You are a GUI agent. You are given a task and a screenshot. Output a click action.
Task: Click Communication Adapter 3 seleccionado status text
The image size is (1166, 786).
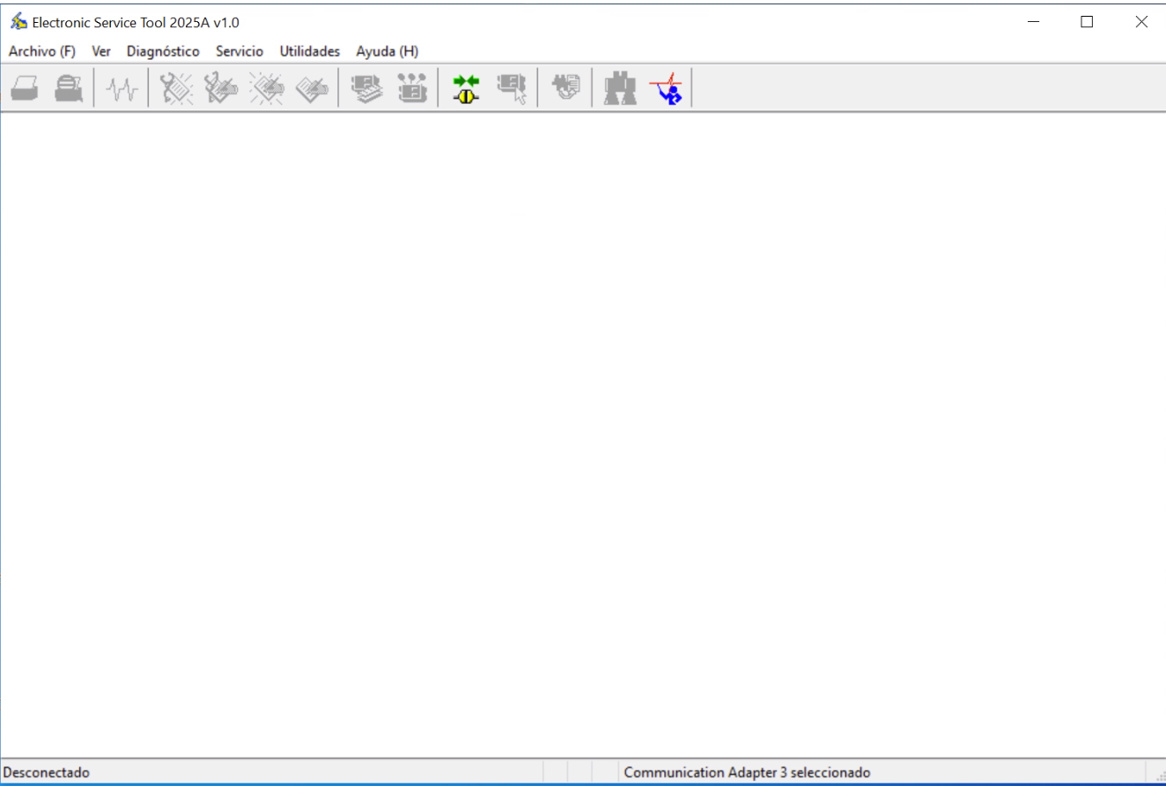(747, 773)
